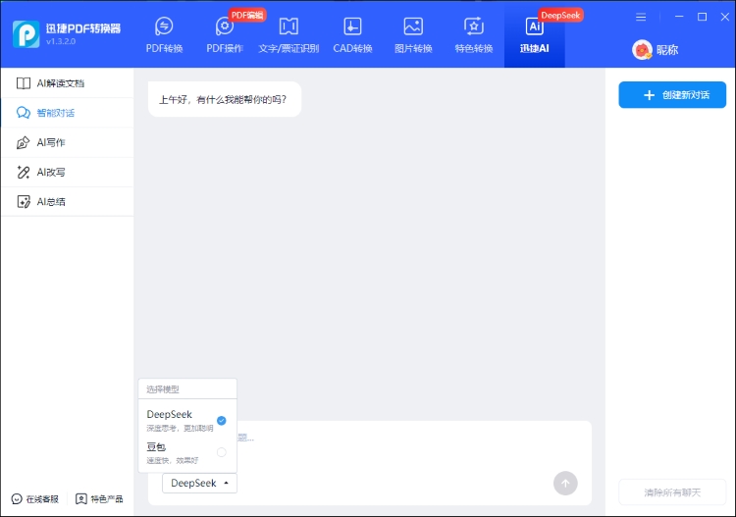The width and height of the screenshot is (736, 517).
Task: Select the DeepSeek model radio button
Action: point(221,420)
